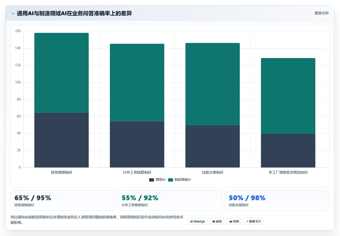Image resolution: width=340 pixels, height=236 pixels.
Task: Click the chart title 通用AI与制造领域AI在业务问答准确率上的差异
Action: click(75, 13)
